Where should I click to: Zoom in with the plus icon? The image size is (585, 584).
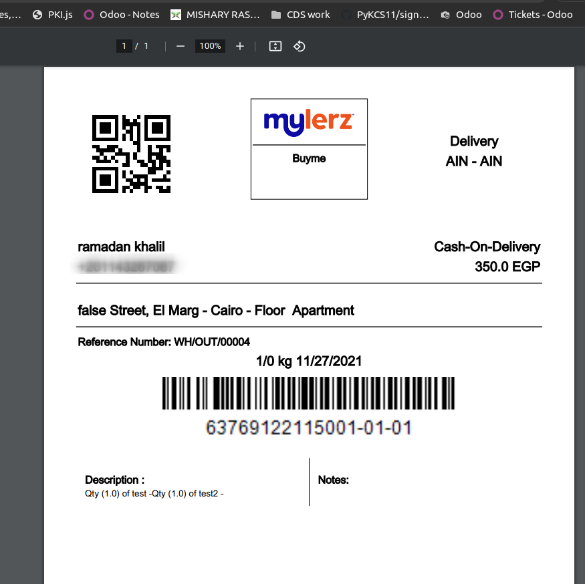[240, 46]
